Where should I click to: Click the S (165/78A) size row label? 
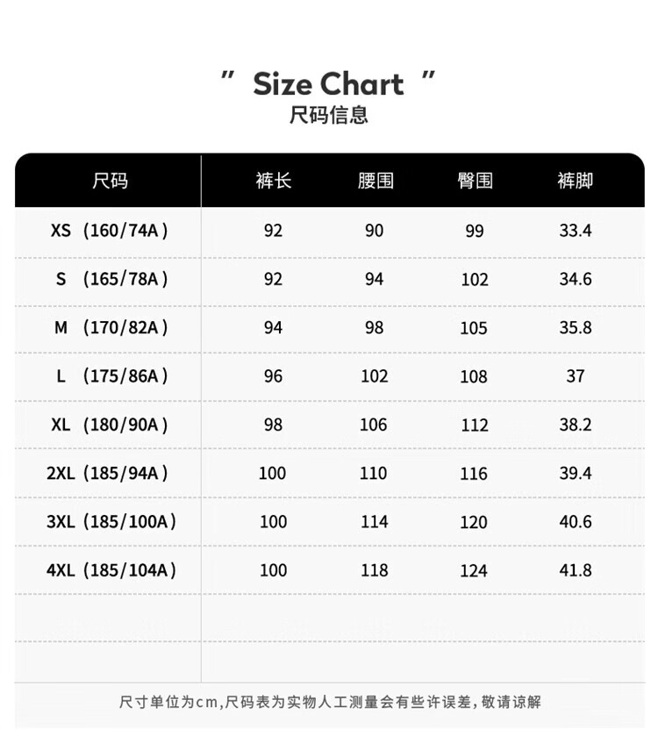pos(112,279)
